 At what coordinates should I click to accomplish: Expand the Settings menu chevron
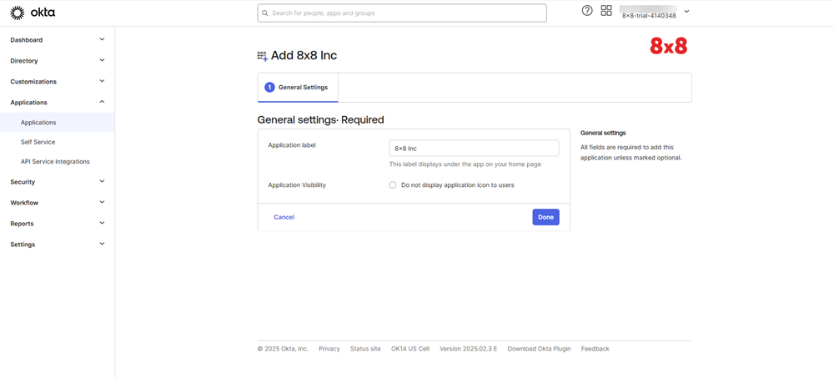(x=102, y=244)
